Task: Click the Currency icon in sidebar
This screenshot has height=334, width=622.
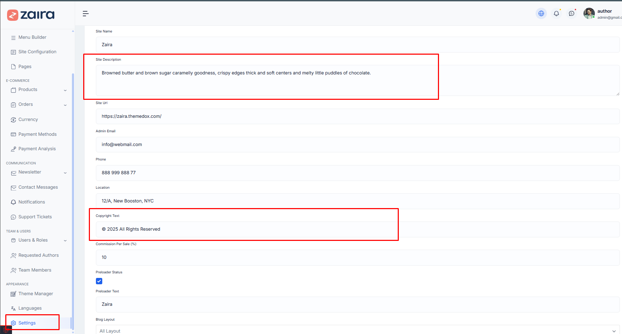Action: [x=13, y=120]
